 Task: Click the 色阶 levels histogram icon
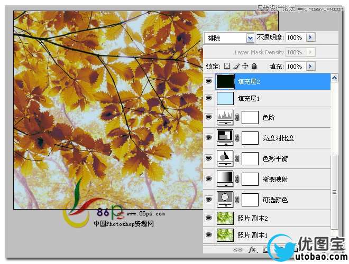tap(225, 117)
